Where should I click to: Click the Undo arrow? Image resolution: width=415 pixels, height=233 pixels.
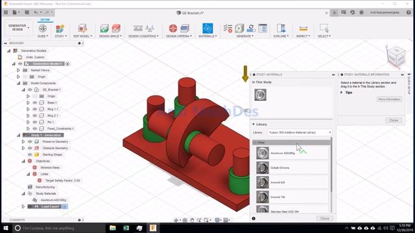36,12
